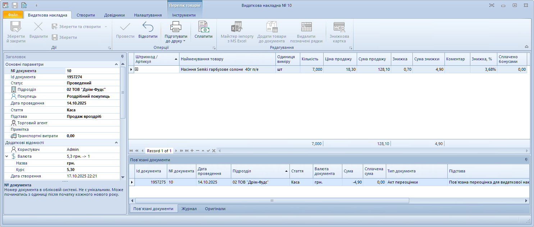Open the Оригінали tab

point(215,209)
